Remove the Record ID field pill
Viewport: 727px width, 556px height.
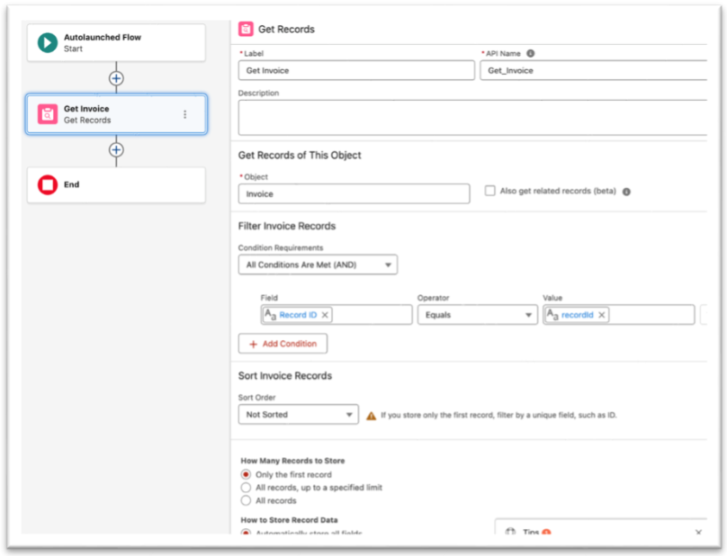coord(326,315)
